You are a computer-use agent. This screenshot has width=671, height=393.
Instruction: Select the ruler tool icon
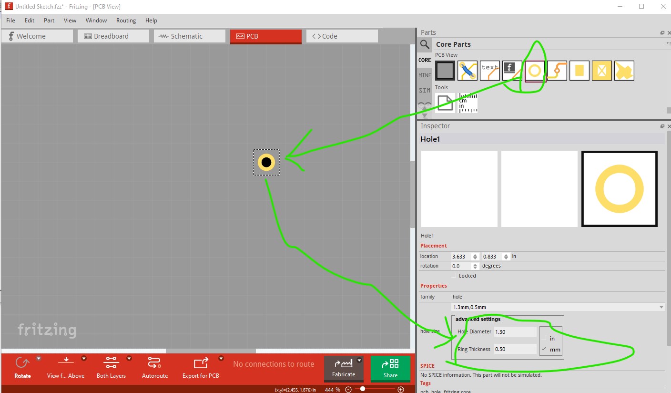coord(468,103)
